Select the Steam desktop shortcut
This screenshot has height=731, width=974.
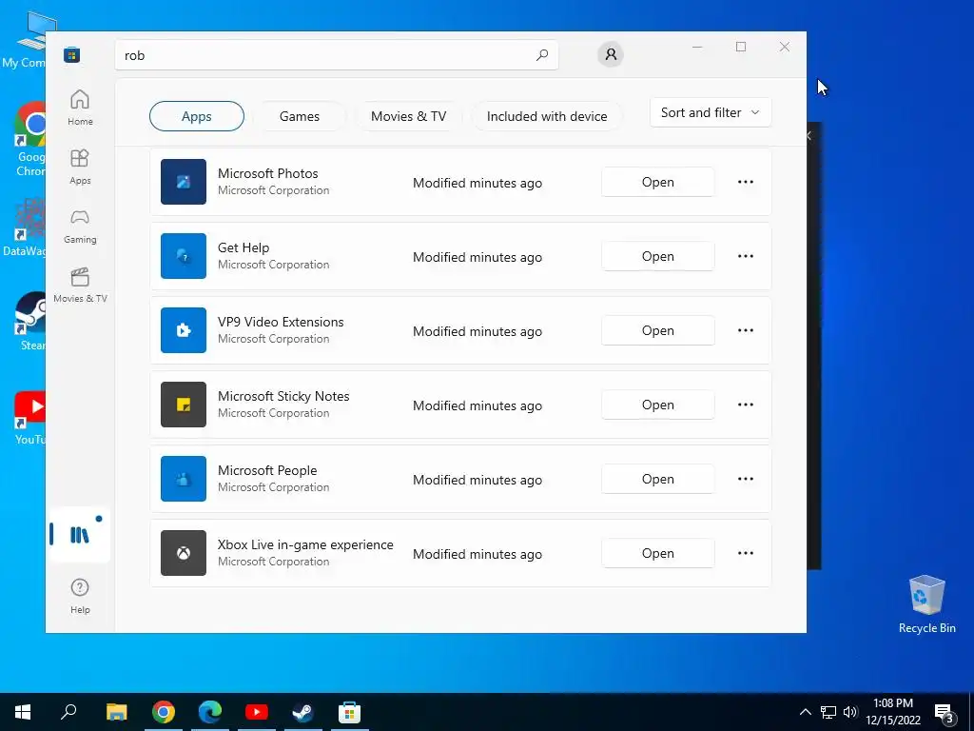[x=31, y=321]
